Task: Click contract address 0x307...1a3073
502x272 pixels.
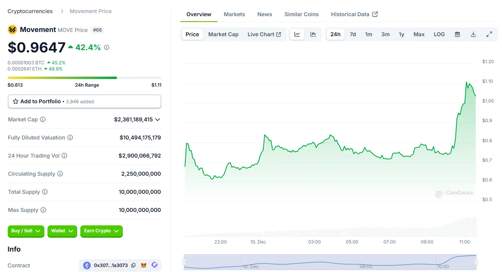Action: pyautogui.click(x=111, y=265)
